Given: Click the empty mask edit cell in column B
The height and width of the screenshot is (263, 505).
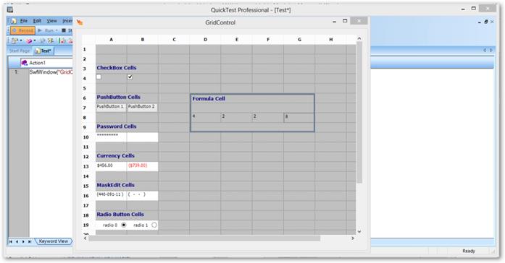Looking at the screenshot, I should [142, 195].
